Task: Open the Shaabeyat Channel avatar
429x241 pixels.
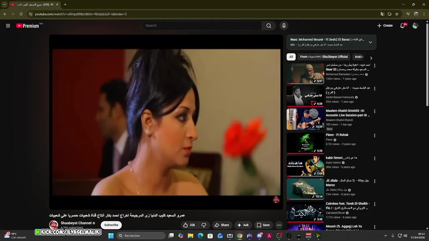Action: click(54, 225)
